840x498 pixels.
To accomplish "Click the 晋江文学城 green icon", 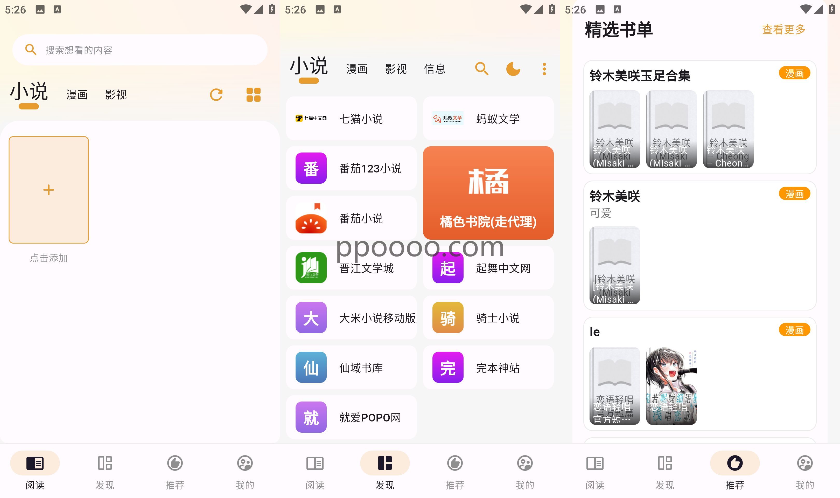I will point(311,268).
